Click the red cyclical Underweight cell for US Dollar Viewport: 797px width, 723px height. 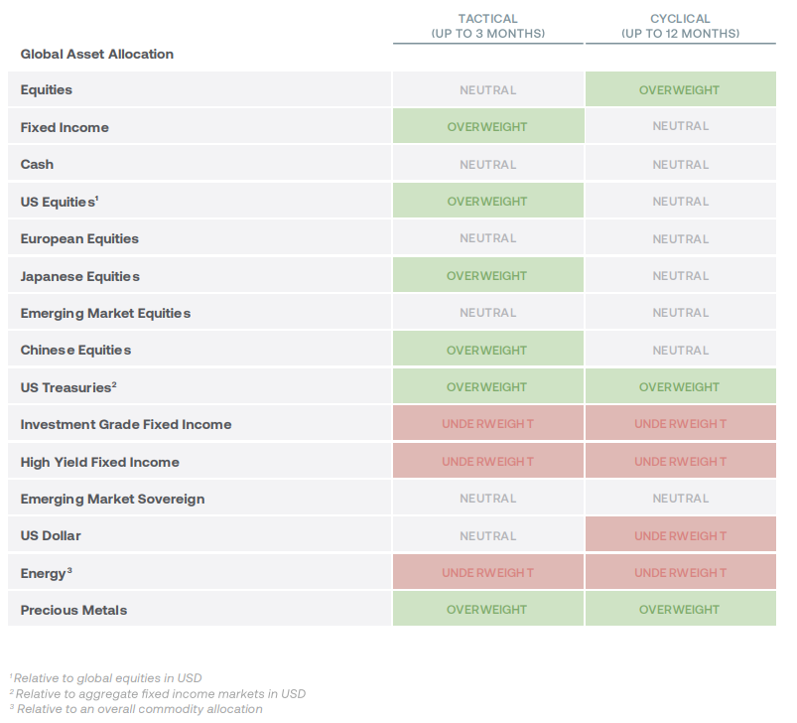tap(680, 536)
